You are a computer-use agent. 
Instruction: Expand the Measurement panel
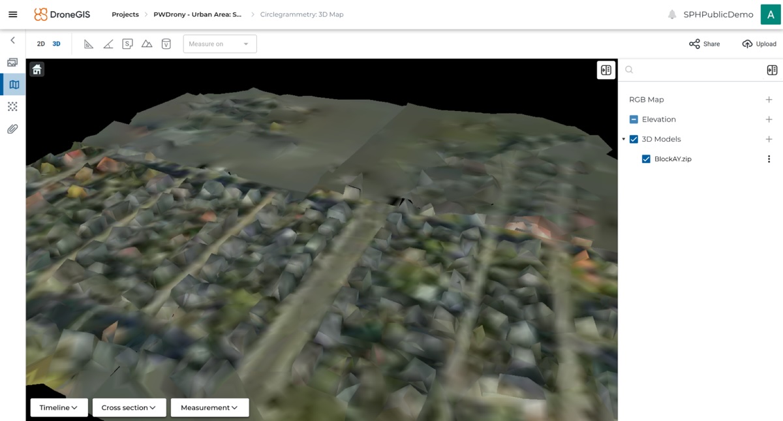pos(209,407)
